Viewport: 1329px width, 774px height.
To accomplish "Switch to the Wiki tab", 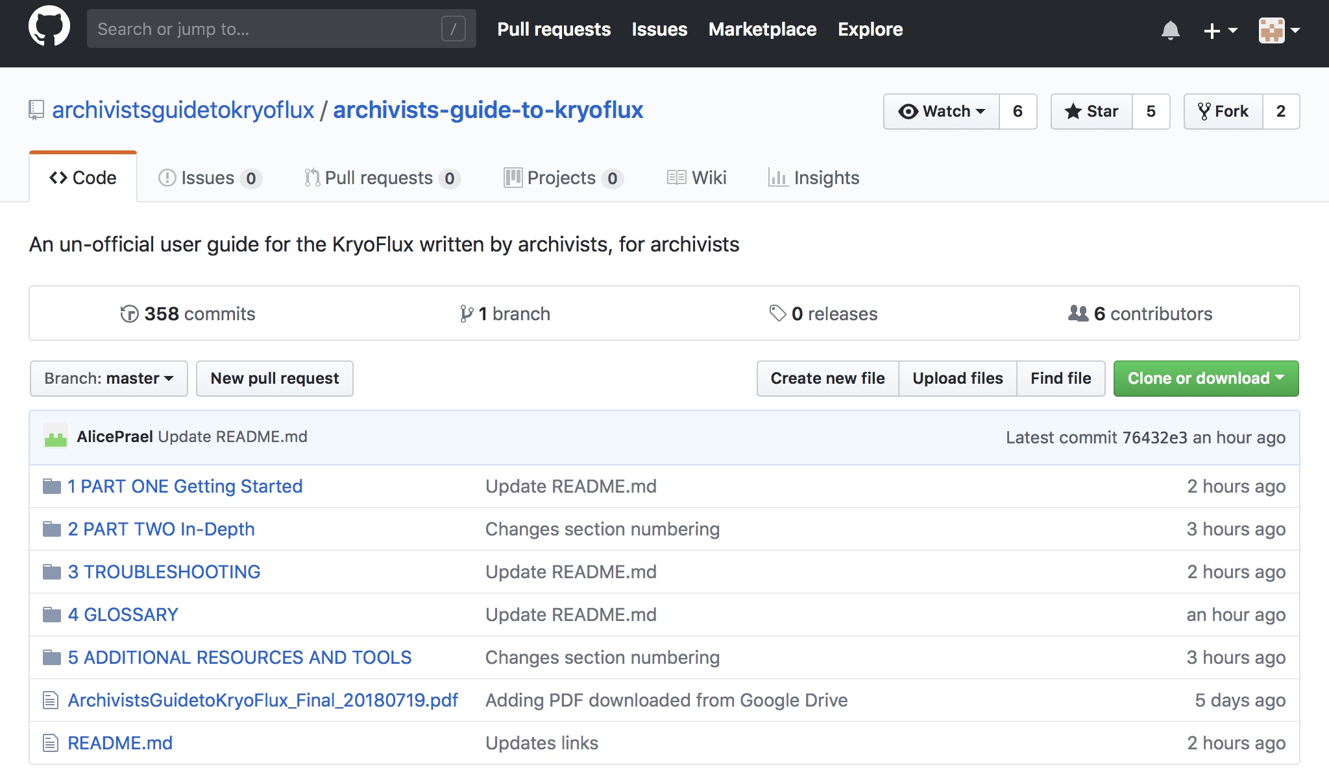I will (x=697, y=178).
